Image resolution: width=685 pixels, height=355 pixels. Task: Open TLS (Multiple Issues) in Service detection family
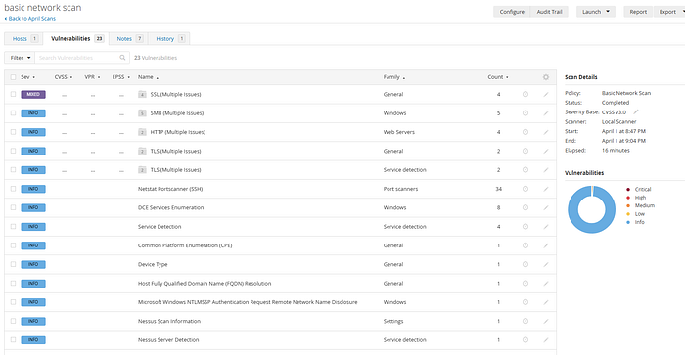pyautogui.click(x=175, y=170)
